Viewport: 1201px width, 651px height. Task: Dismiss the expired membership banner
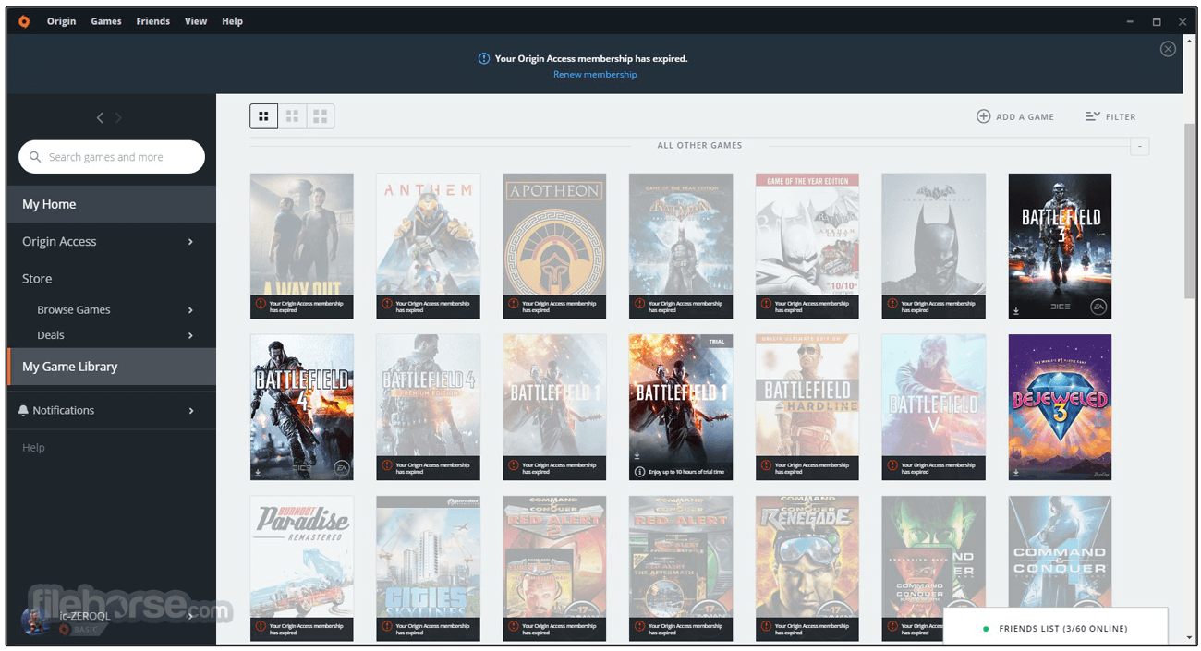[x=1168, y=49]
